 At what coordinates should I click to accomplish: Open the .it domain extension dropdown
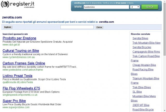135,7
